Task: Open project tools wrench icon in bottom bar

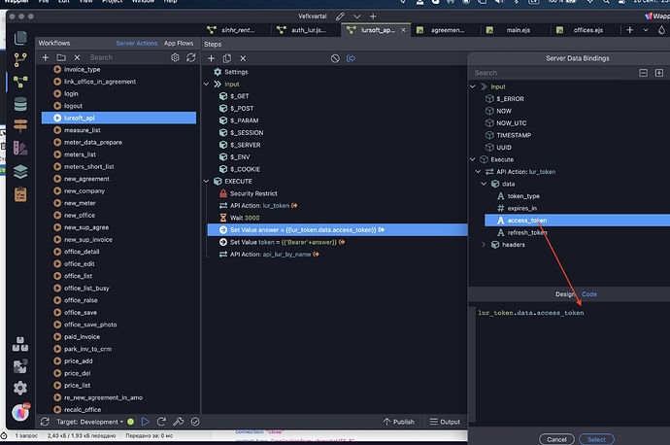Action: [179, 422]
